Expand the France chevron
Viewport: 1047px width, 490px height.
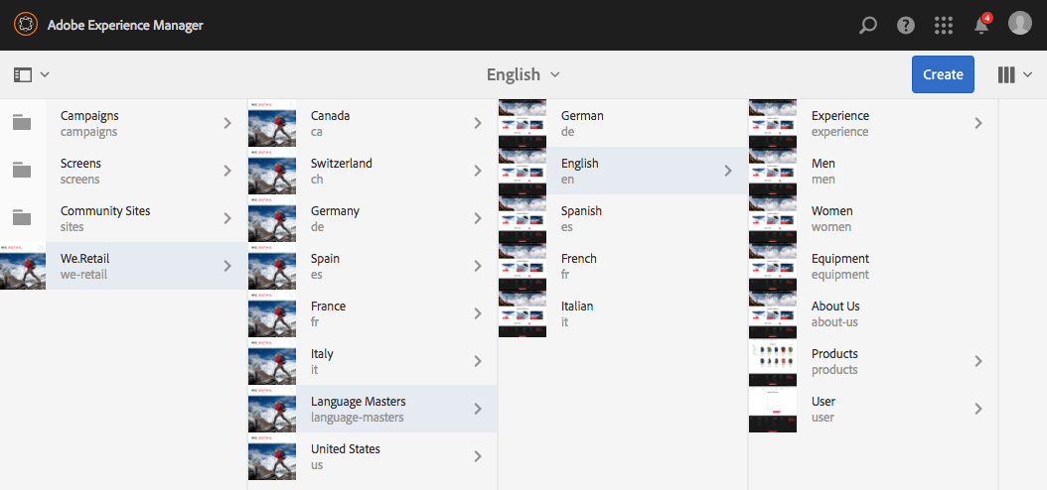click(x=478, y=313)
